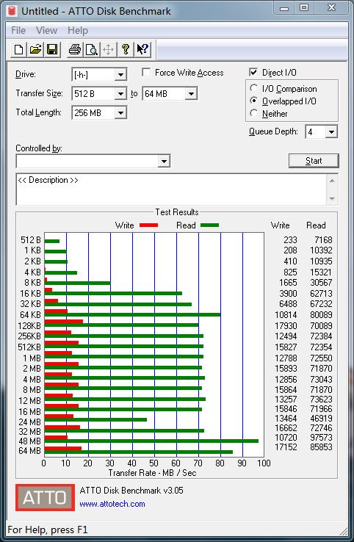
Task: Open Queue Depth dropdown
Action: pos(331,131)
